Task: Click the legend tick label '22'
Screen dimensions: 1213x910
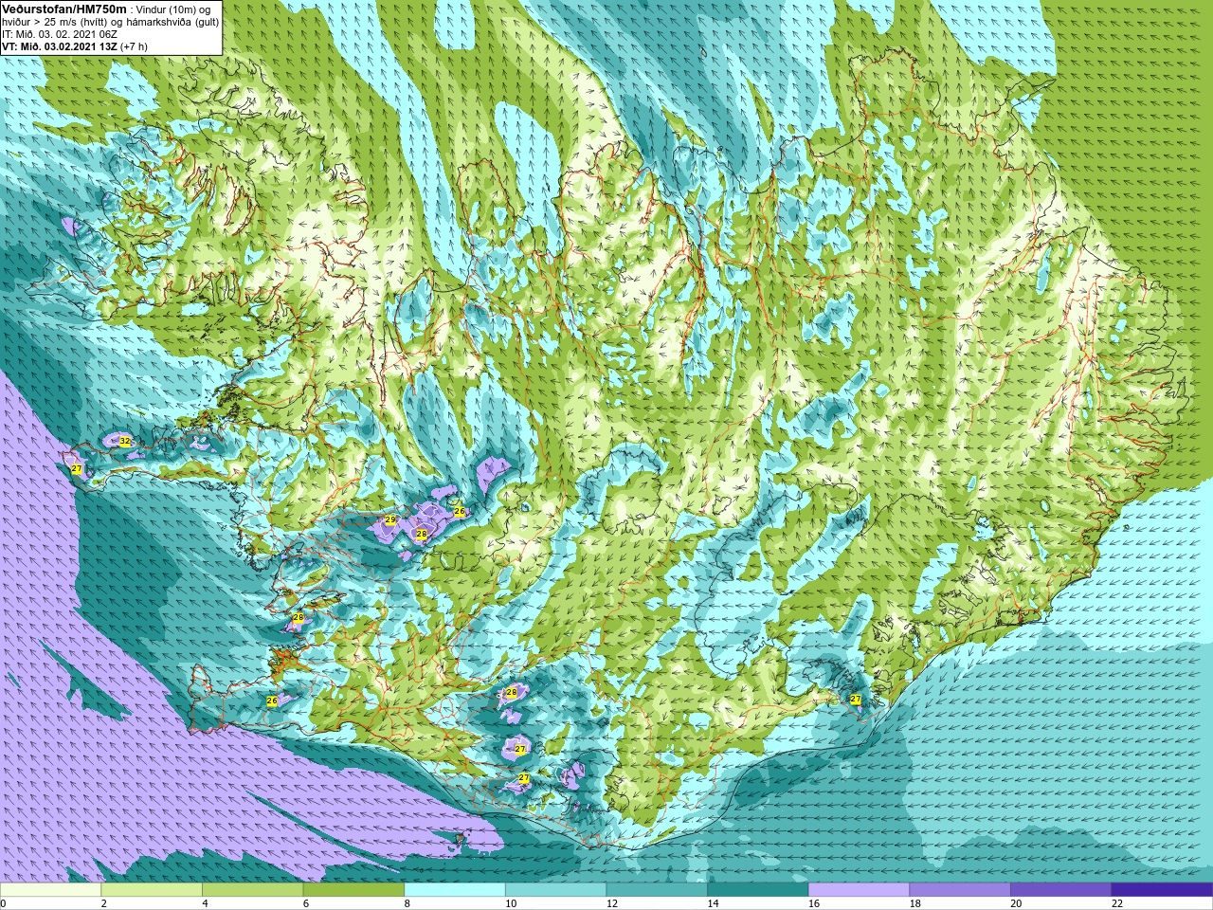Action: point(1117,904)
